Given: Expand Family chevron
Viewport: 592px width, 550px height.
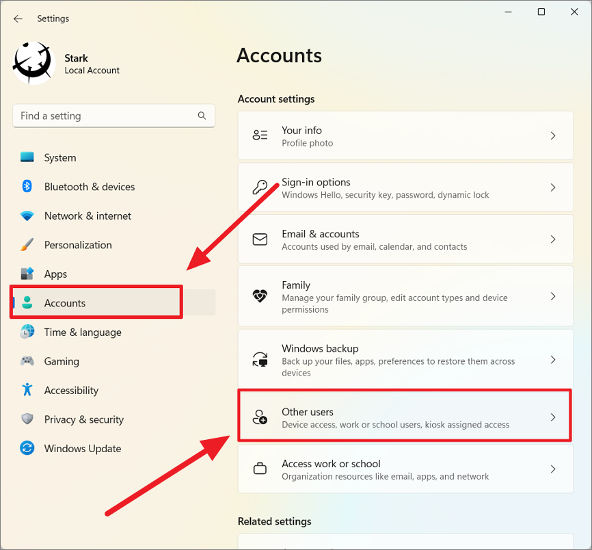Looking at the screenshot, I should tap(553, 296).
